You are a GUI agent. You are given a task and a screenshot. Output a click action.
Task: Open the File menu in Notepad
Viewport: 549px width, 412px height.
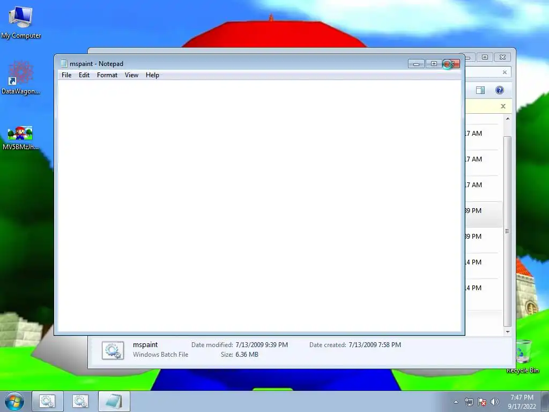(x=66, y=75)
